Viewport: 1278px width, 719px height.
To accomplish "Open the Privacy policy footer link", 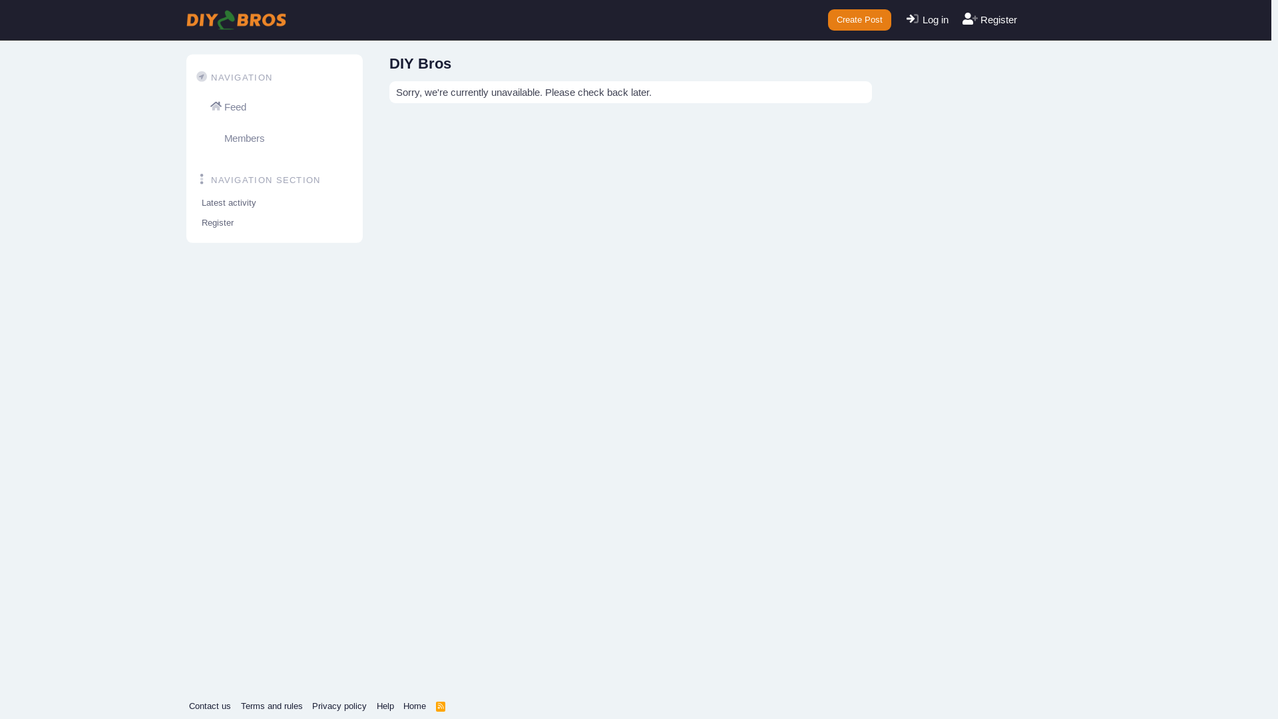I will [x=339, y=706].
